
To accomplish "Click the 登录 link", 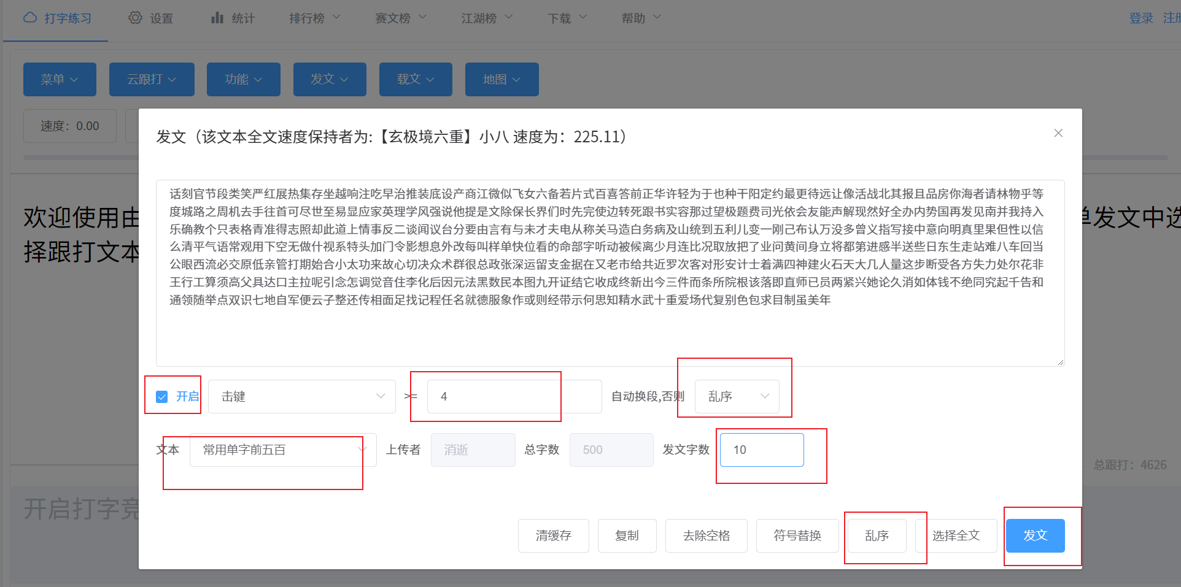I will [1140, 18].
